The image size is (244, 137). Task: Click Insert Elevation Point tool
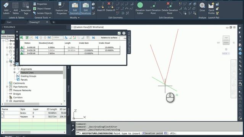(x=153, y=8)
